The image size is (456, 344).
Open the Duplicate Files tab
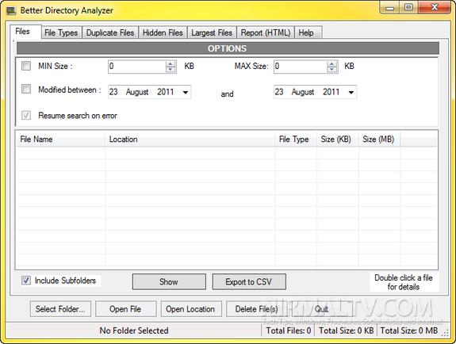[110, 32]
